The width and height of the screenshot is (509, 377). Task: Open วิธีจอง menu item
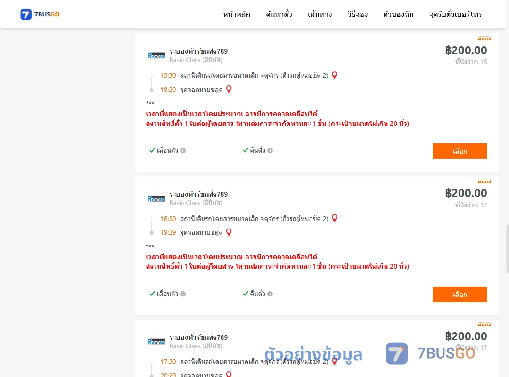[x=357, y=14]
